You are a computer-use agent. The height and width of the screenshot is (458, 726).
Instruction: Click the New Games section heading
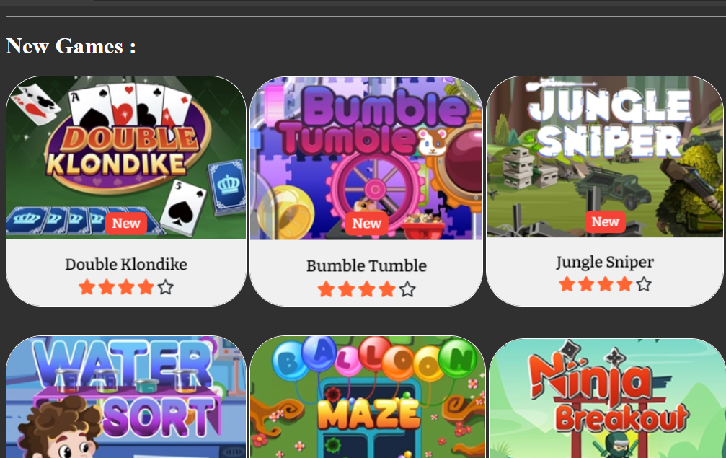(x=71, y=46)
